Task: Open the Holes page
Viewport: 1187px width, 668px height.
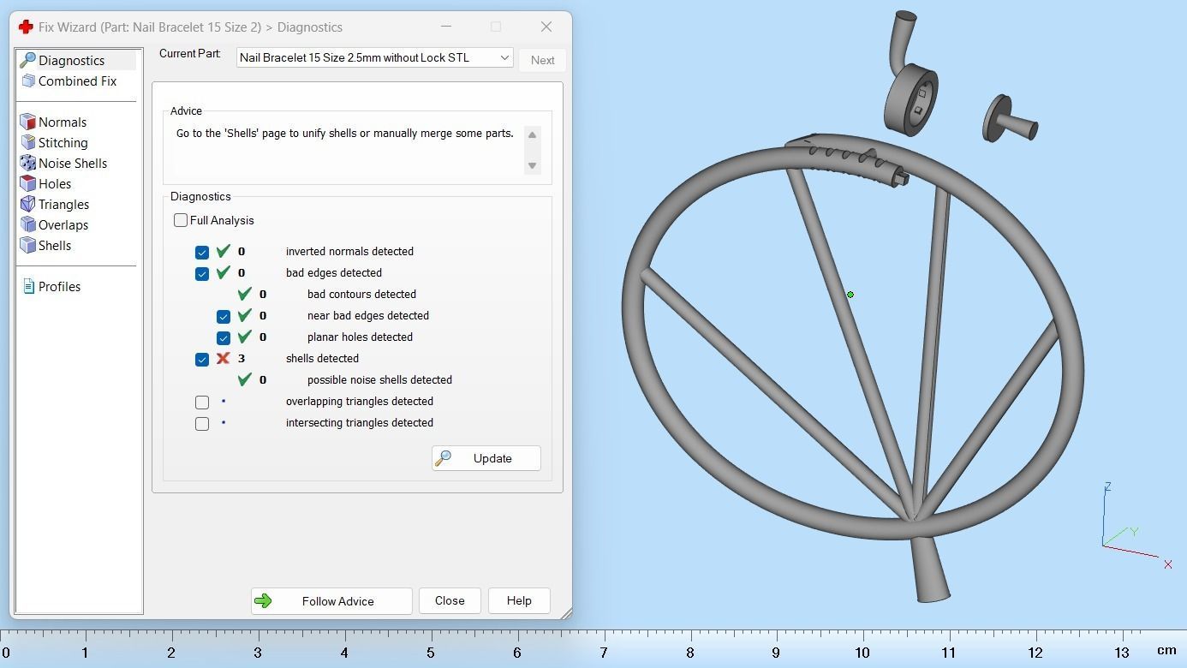Action: pos(55,183)
